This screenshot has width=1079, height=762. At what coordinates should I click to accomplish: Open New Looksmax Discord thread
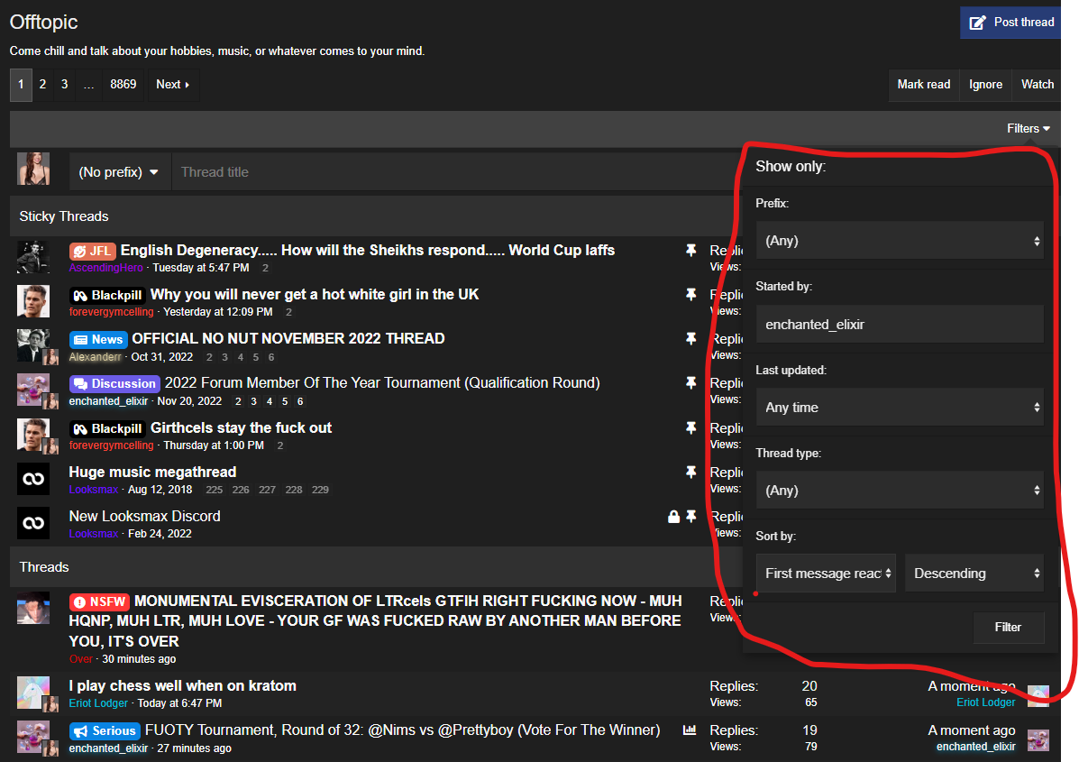coord(144,516)
